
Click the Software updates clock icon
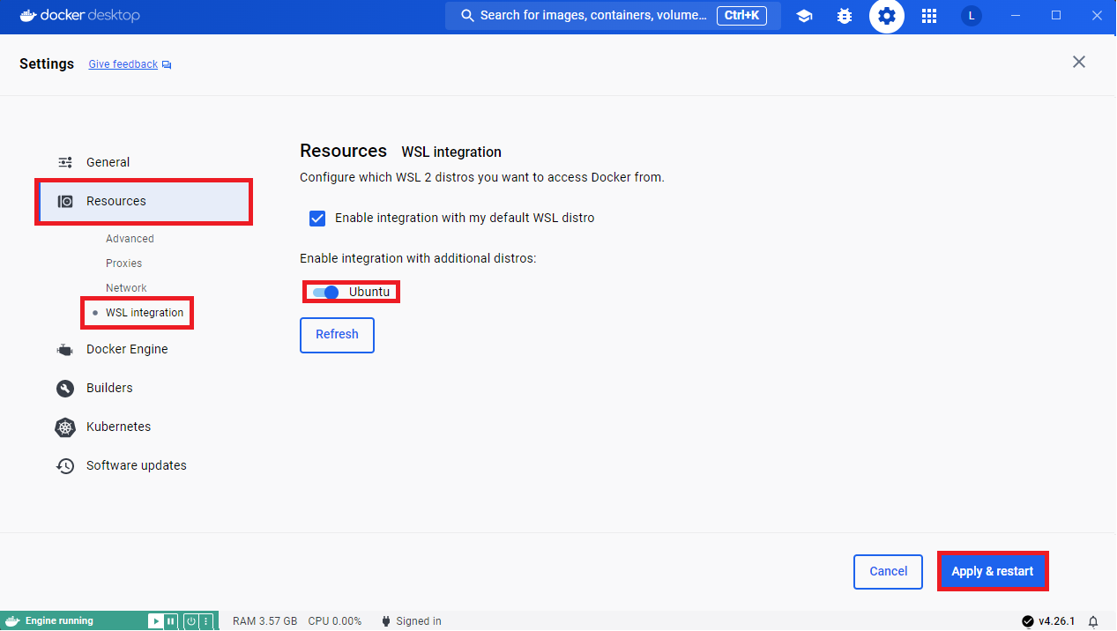point(65,466)
